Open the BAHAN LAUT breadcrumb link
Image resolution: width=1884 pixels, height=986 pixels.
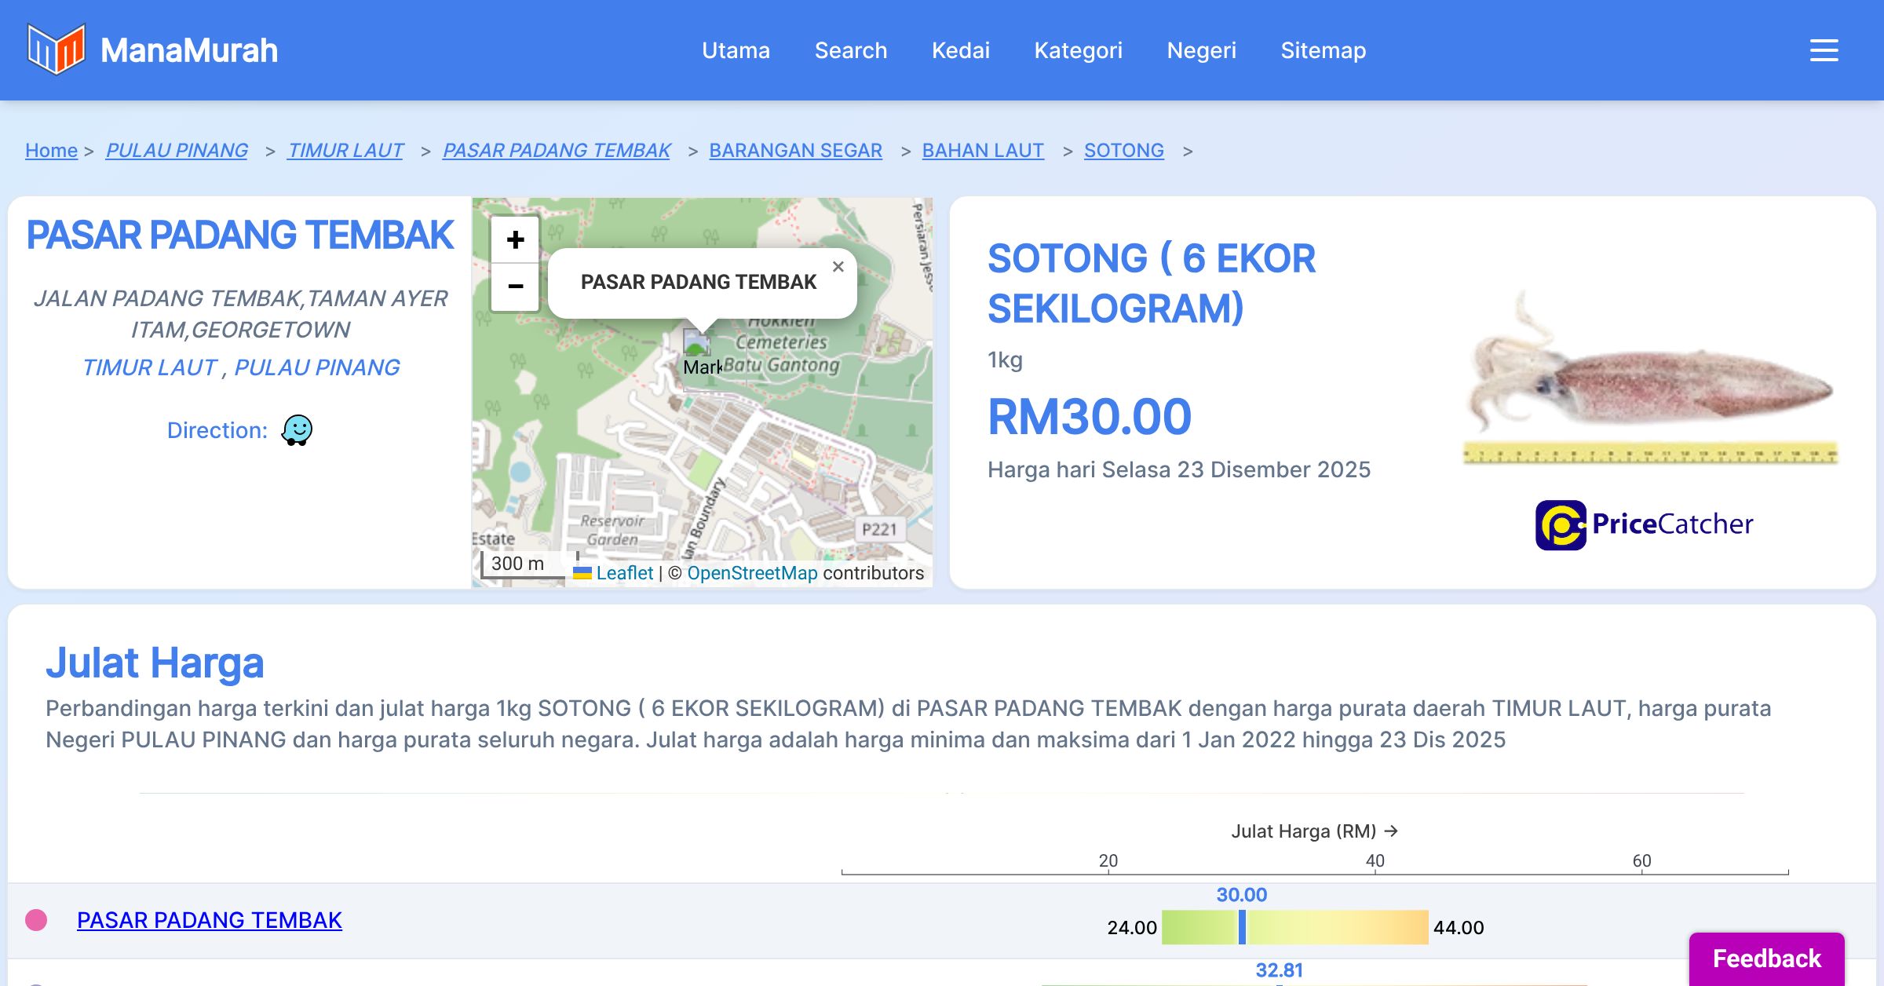pos(982,150)
